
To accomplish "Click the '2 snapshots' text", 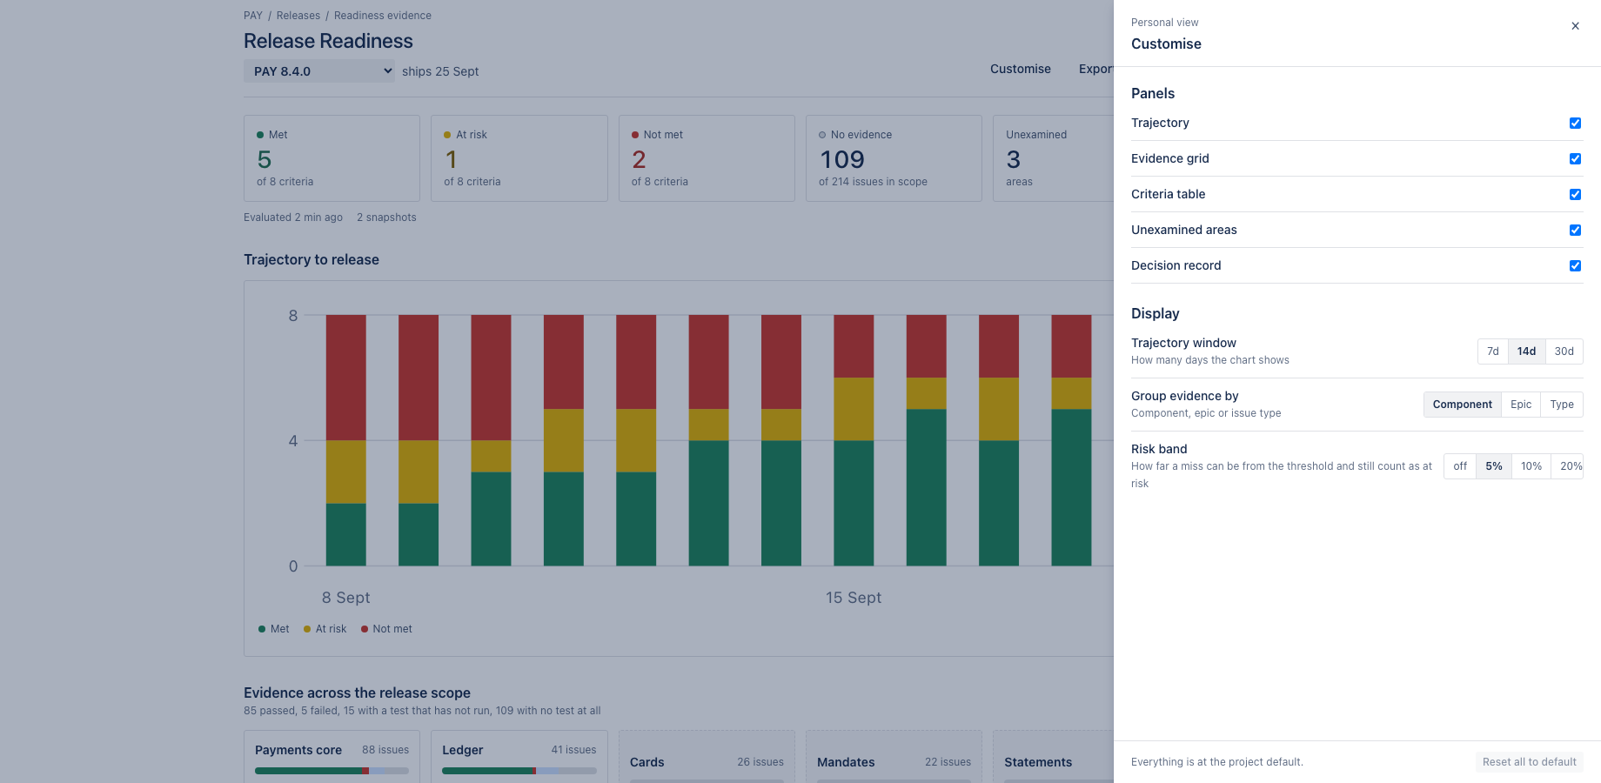I will point(386,217).
